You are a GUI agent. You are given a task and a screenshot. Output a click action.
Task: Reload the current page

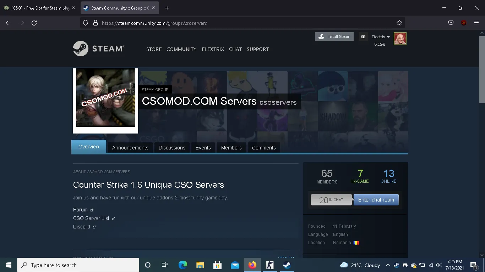click(34, 23)
